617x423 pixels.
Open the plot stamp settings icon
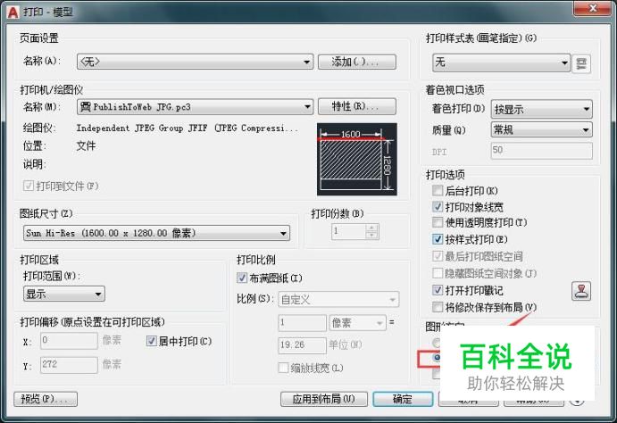[581, 291]
